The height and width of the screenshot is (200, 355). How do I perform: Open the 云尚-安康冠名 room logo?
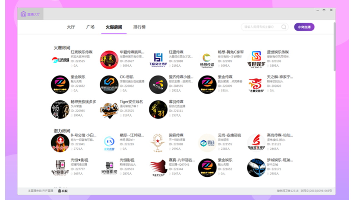point(207,143)
